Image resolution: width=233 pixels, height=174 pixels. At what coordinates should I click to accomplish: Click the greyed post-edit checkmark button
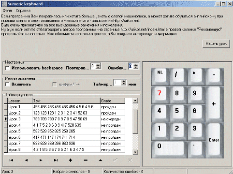[115, 160]
